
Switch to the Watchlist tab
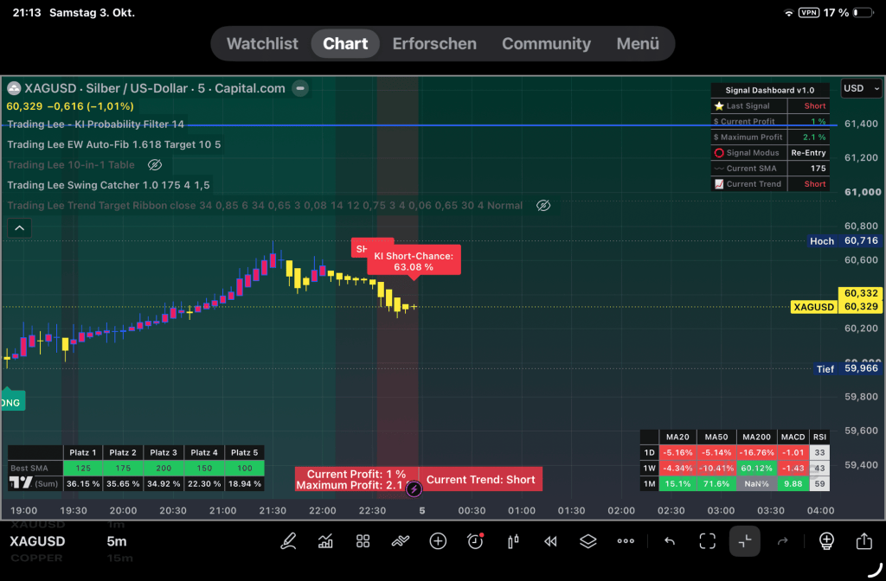point(262,43)
